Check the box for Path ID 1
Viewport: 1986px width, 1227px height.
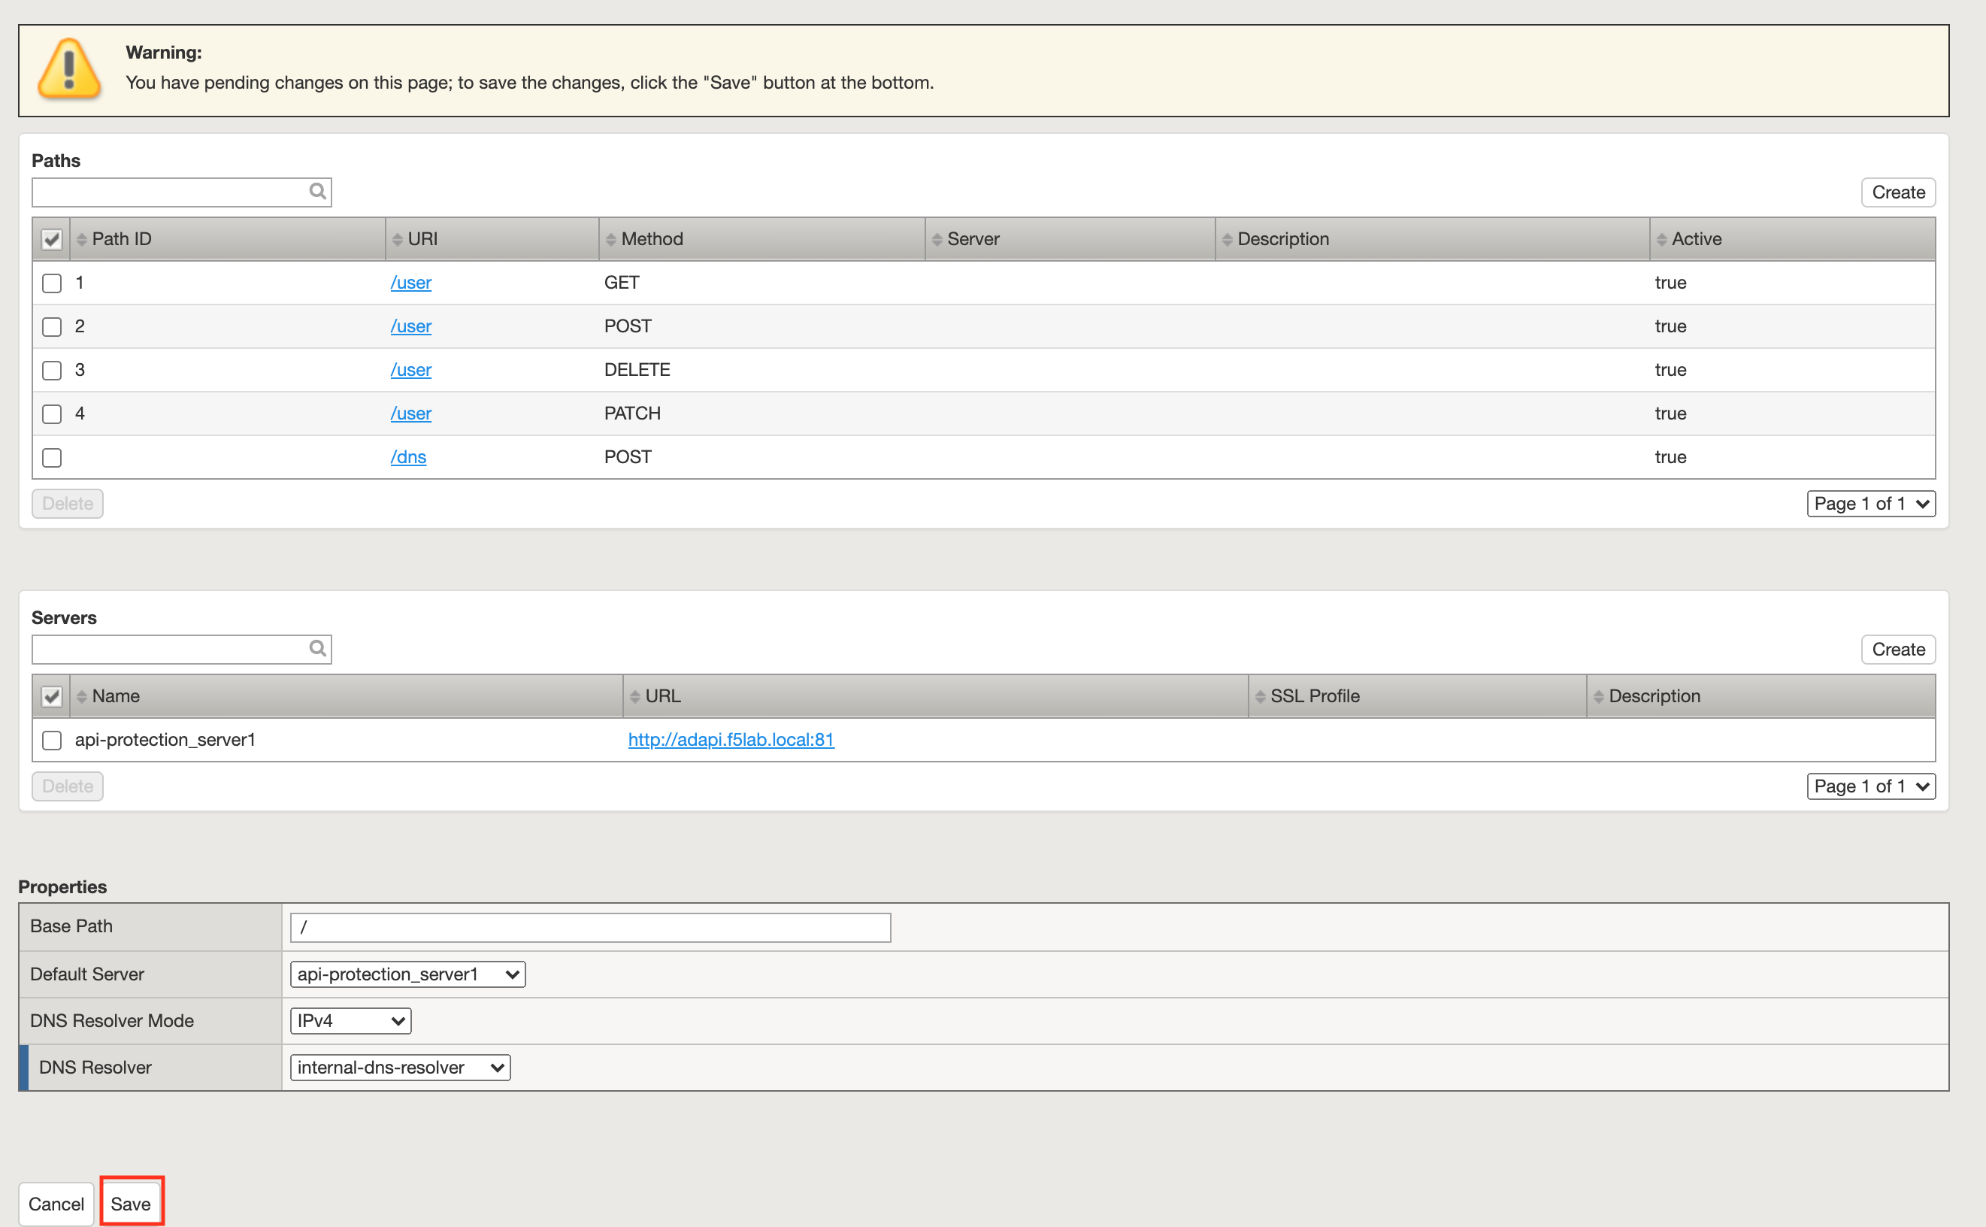(52, 283)
